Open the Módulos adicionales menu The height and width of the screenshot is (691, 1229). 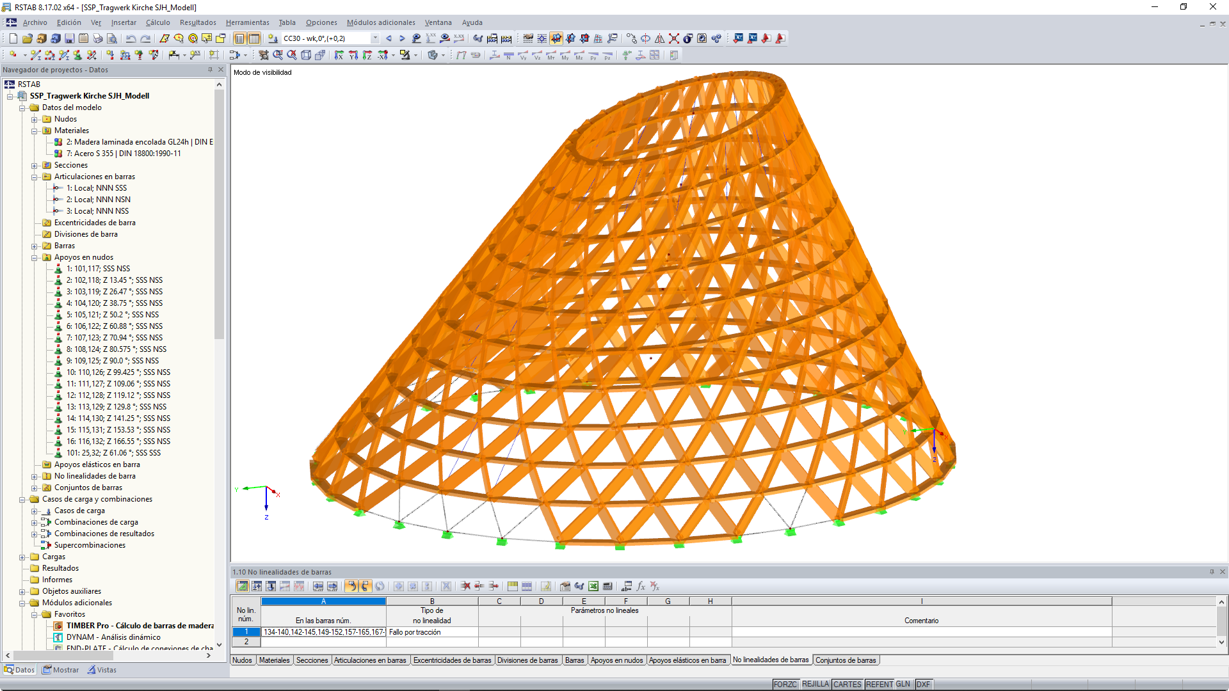pos(381,22)
